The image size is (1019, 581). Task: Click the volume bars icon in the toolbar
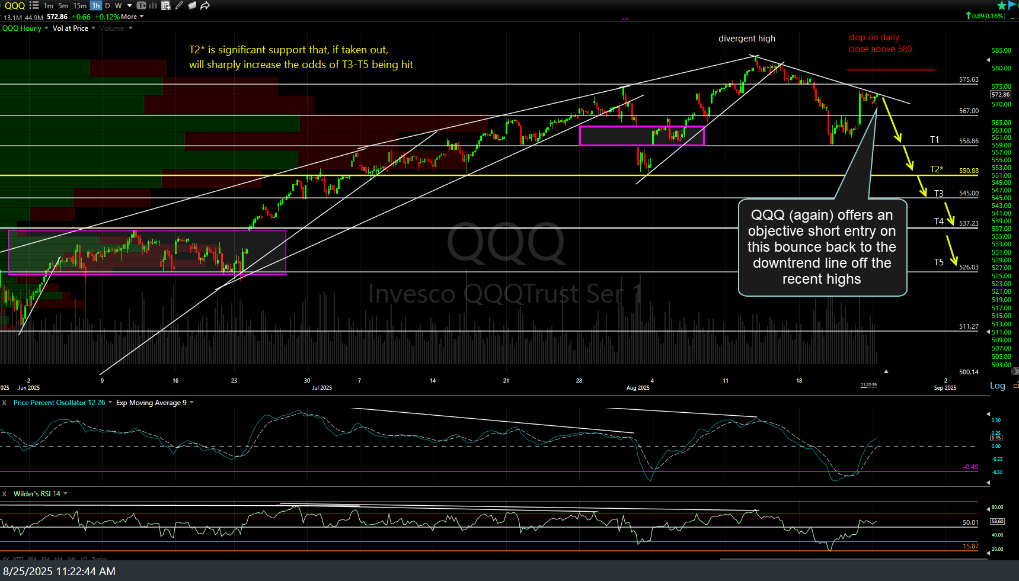point(154,5)
